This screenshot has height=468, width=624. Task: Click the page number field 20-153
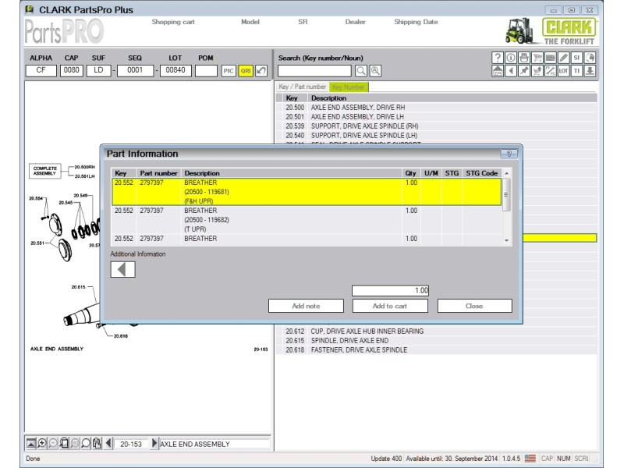tap(131, 444)
